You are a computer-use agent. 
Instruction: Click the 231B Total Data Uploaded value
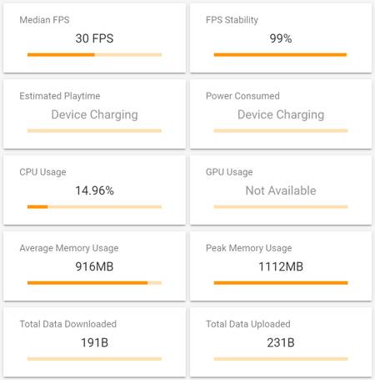(281, 342)
